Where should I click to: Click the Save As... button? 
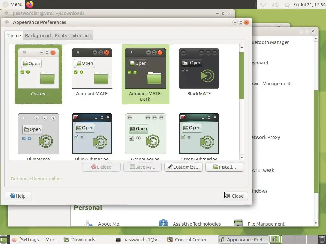[x=142, y=167]
